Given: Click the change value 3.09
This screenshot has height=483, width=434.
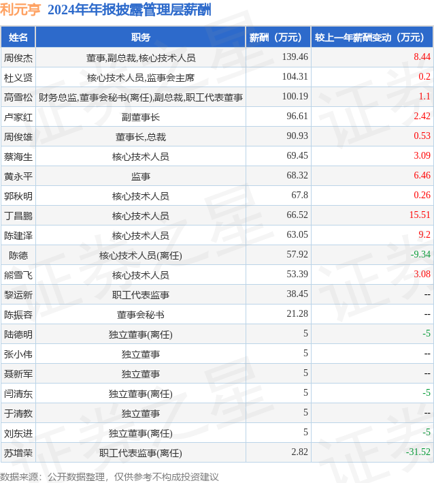Looking at the screenshot, I should pyautogui.click(x=422, y=155).
